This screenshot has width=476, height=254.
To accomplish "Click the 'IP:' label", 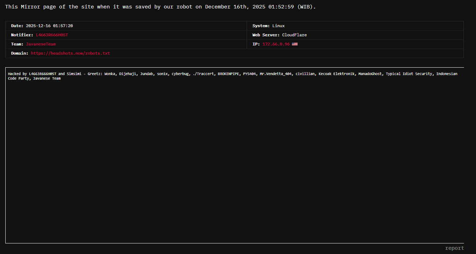I will pyautogui.click(x=256, y=44).
